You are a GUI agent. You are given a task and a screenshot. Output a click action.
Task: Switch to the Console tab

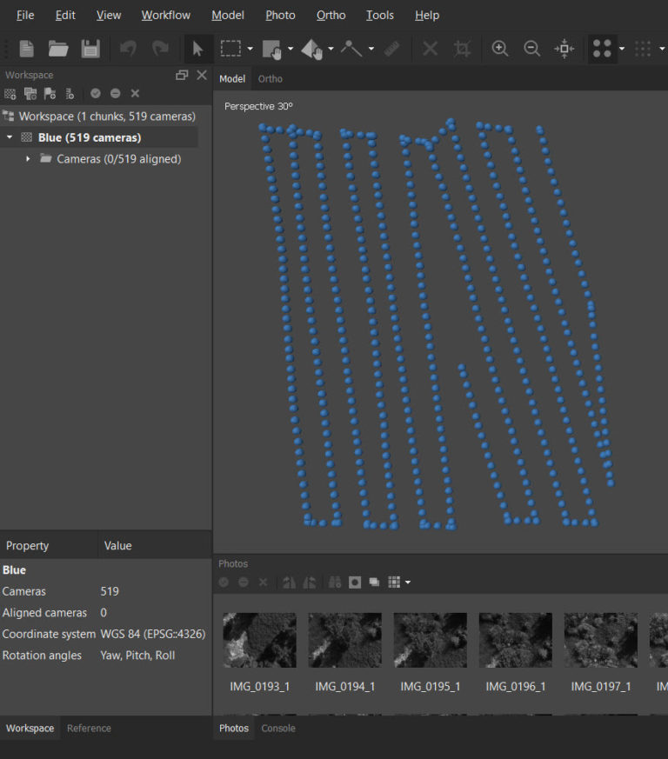[278, 729]
